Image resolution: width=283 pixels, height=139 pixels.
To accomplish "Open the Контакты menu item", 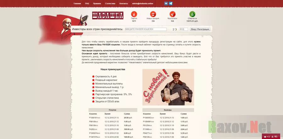I will click(124, 3).
